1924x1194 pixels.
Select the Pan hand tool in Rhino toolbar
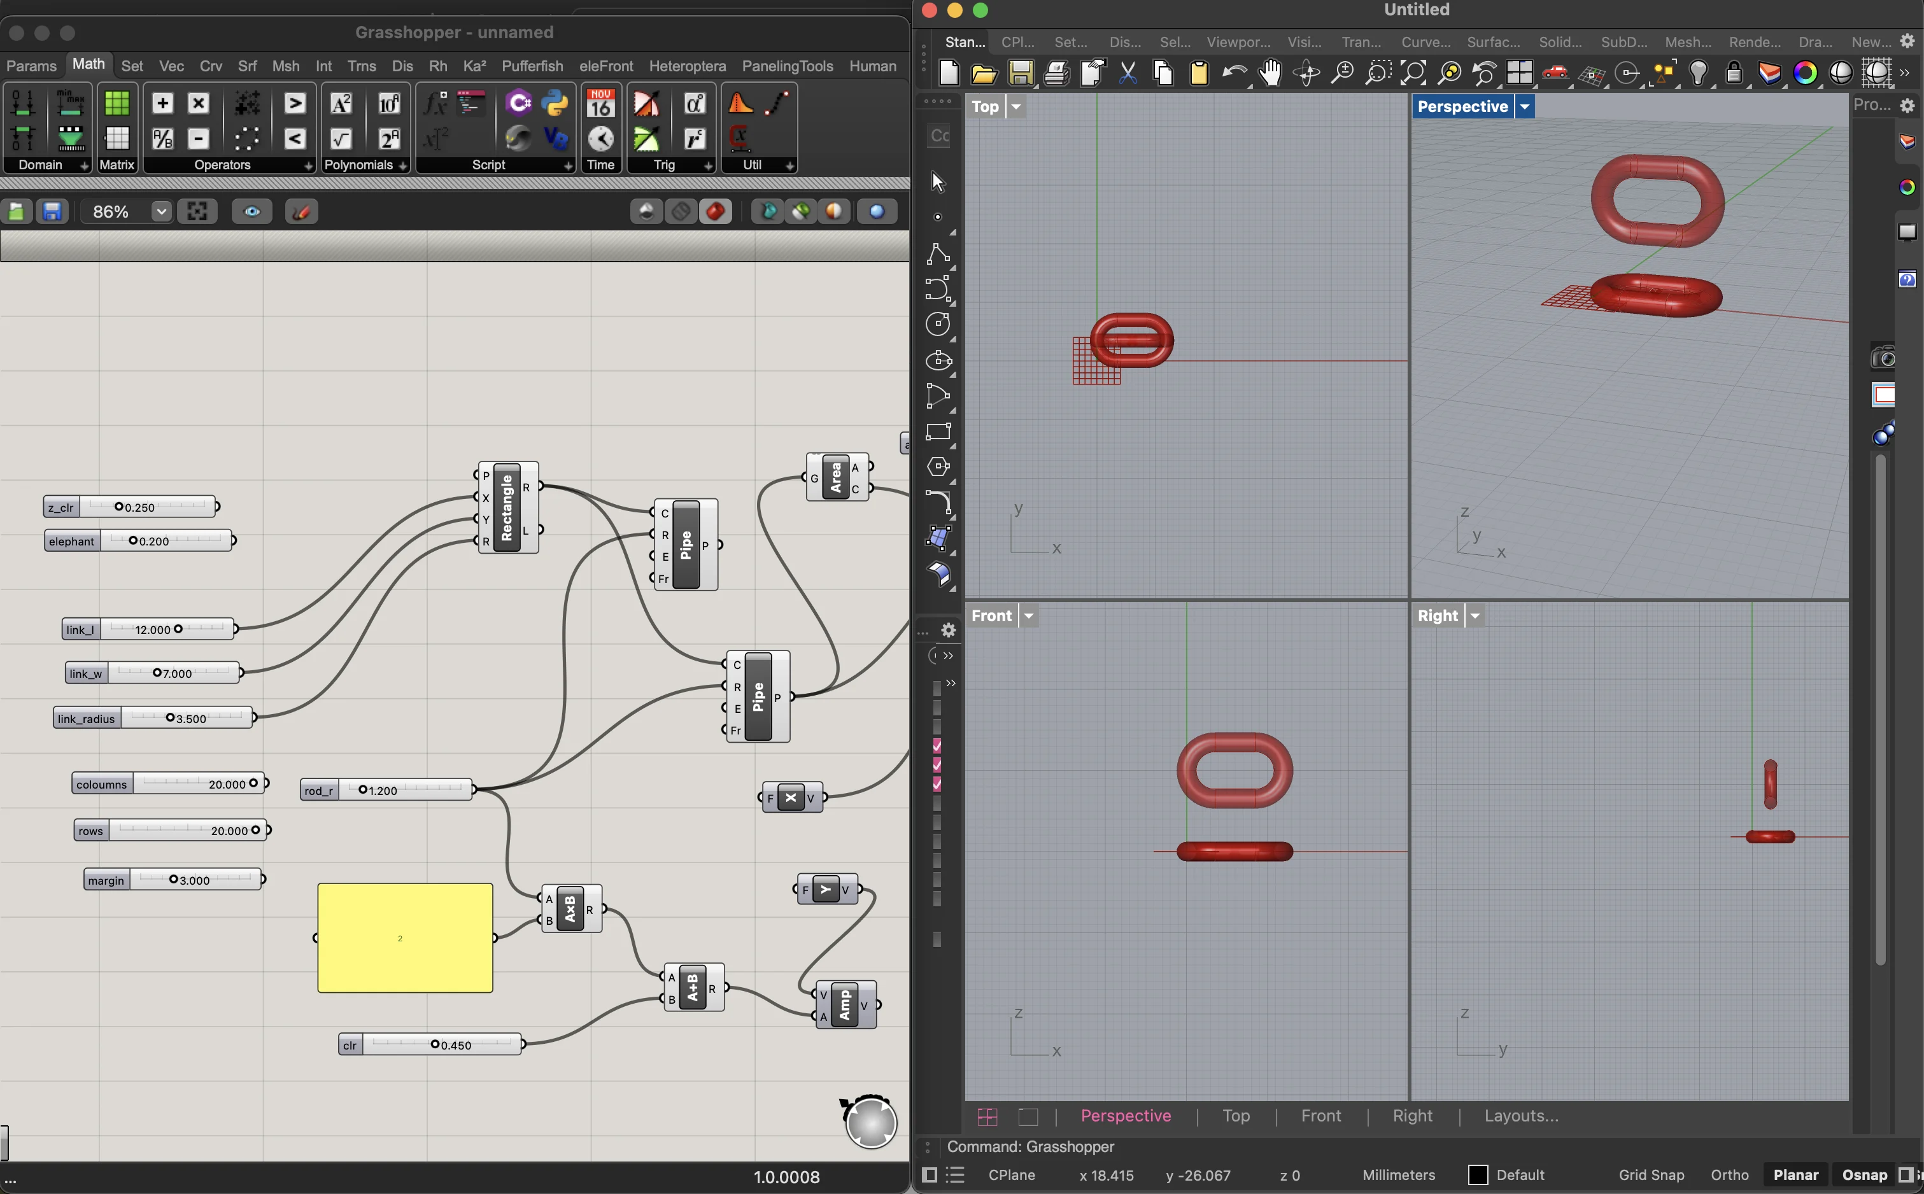[1270, 73]
